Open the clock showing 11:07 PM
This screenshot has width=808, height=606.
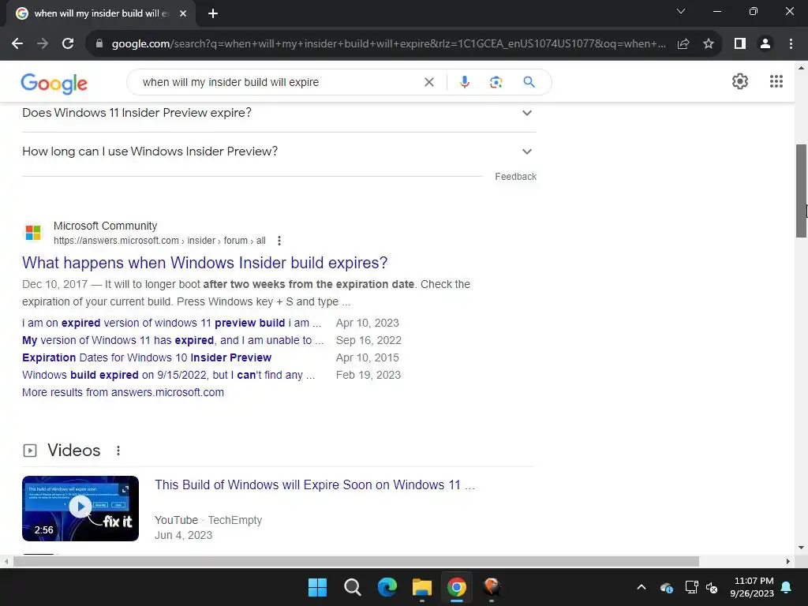pos(752,587)
